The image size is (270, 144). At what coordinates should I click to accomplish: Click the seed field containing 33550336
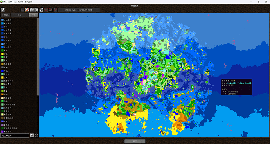(15, 135)
